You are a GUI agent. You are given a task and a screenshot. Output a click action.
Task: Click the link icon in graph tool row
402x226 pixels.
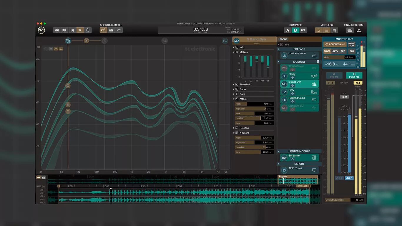pos(46,49)
